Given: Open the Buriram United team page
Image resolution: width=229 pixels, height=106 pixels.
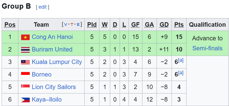Looking at the screenshot, I should pyautogui.click(x=52, y=49).
